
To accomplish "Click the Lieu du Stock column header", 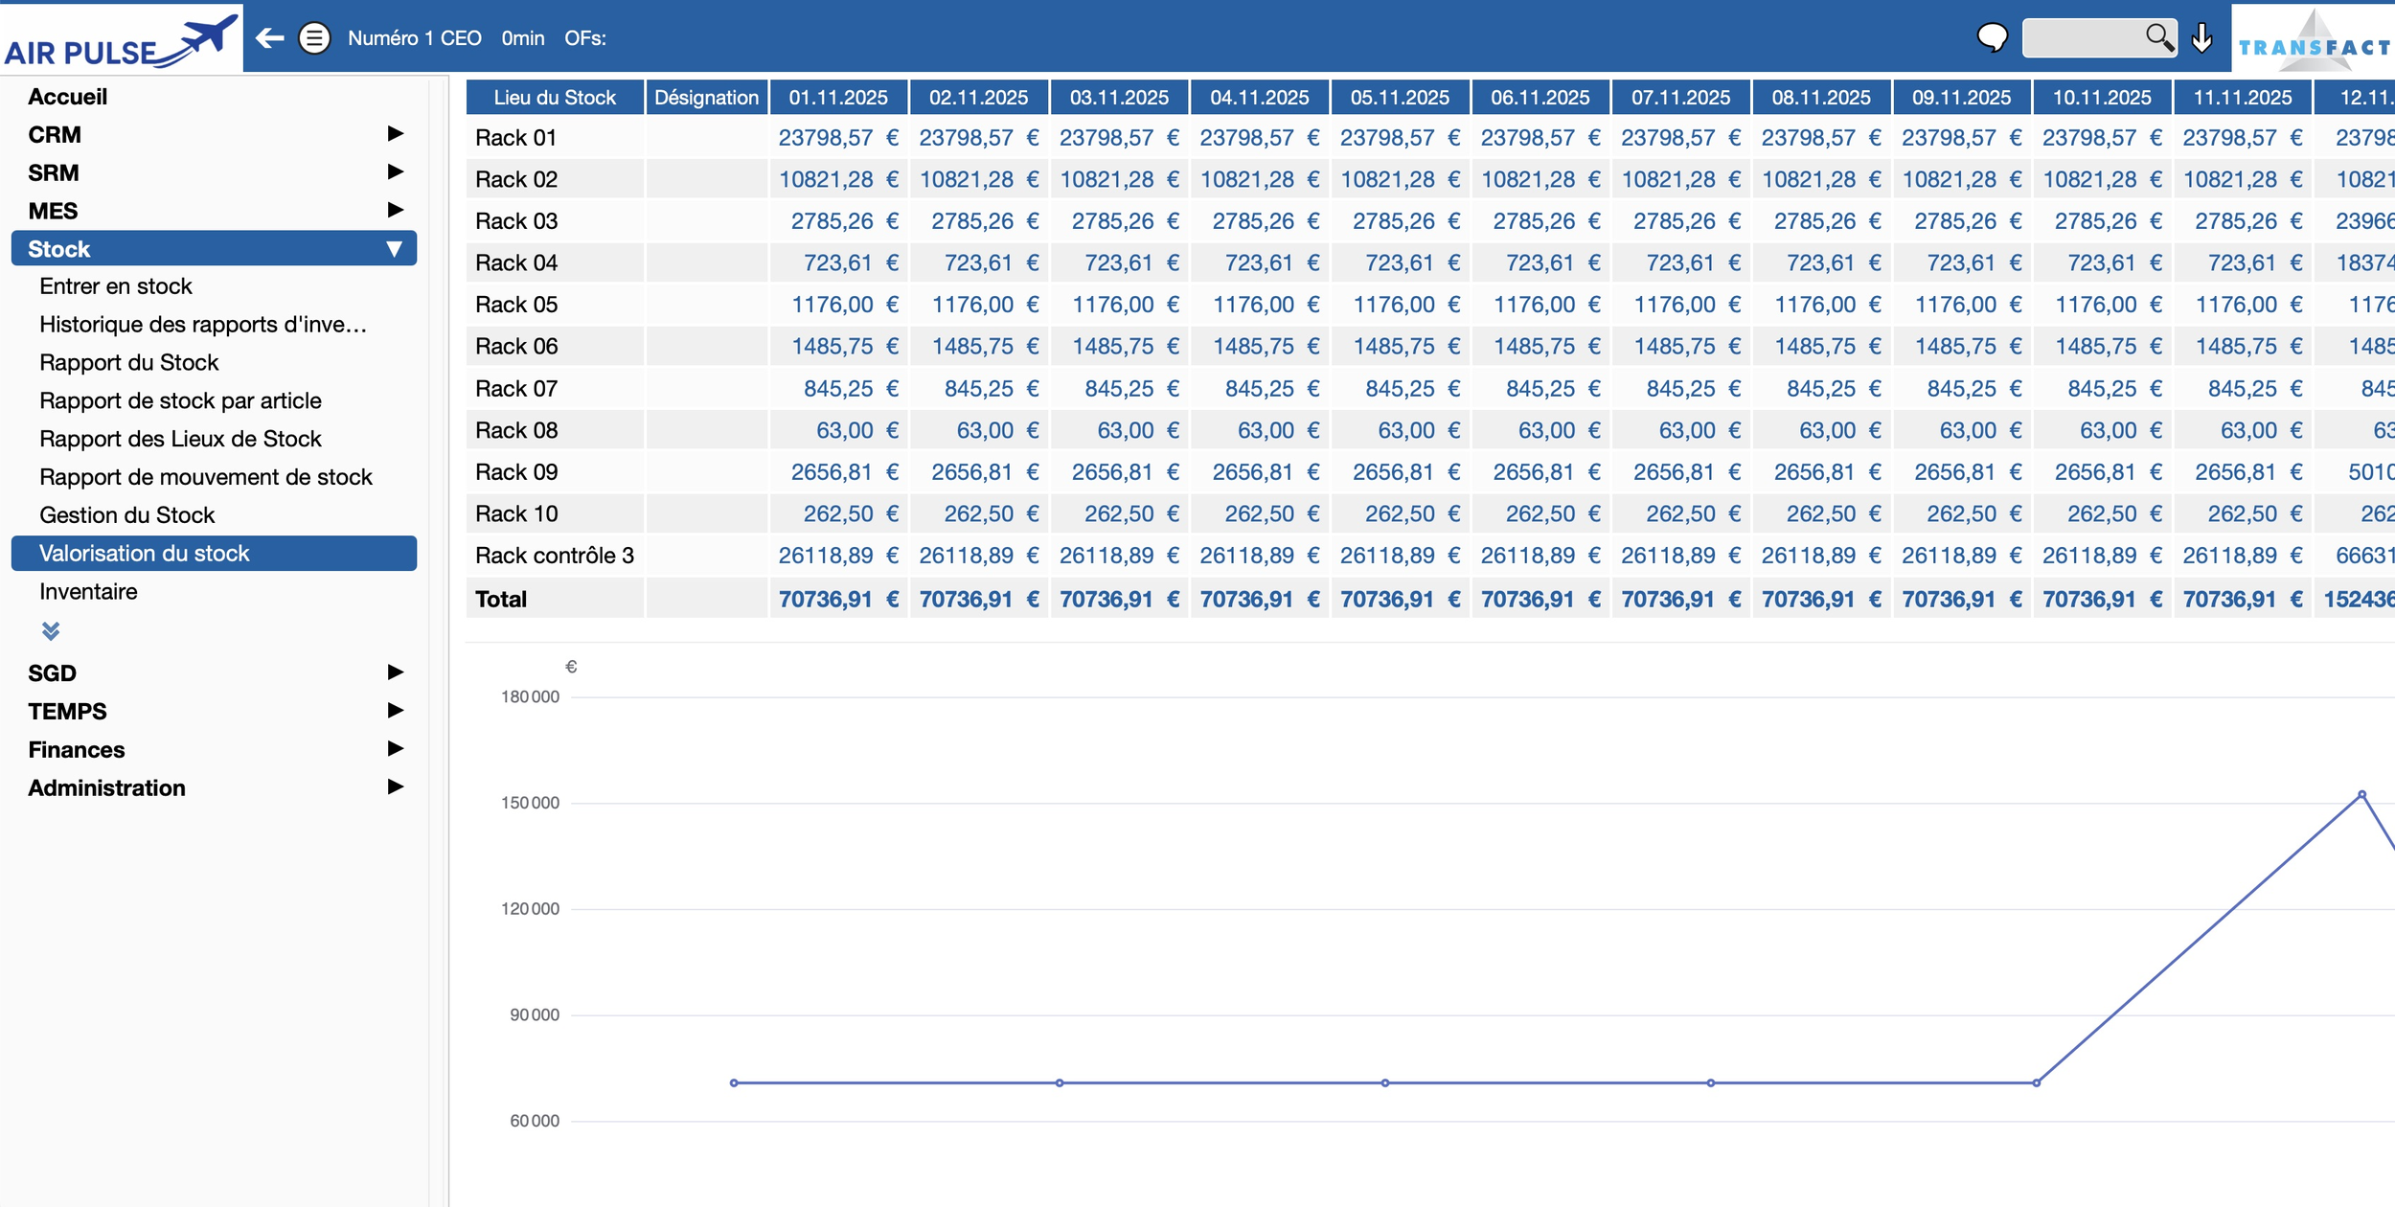I will click(555, 98).
